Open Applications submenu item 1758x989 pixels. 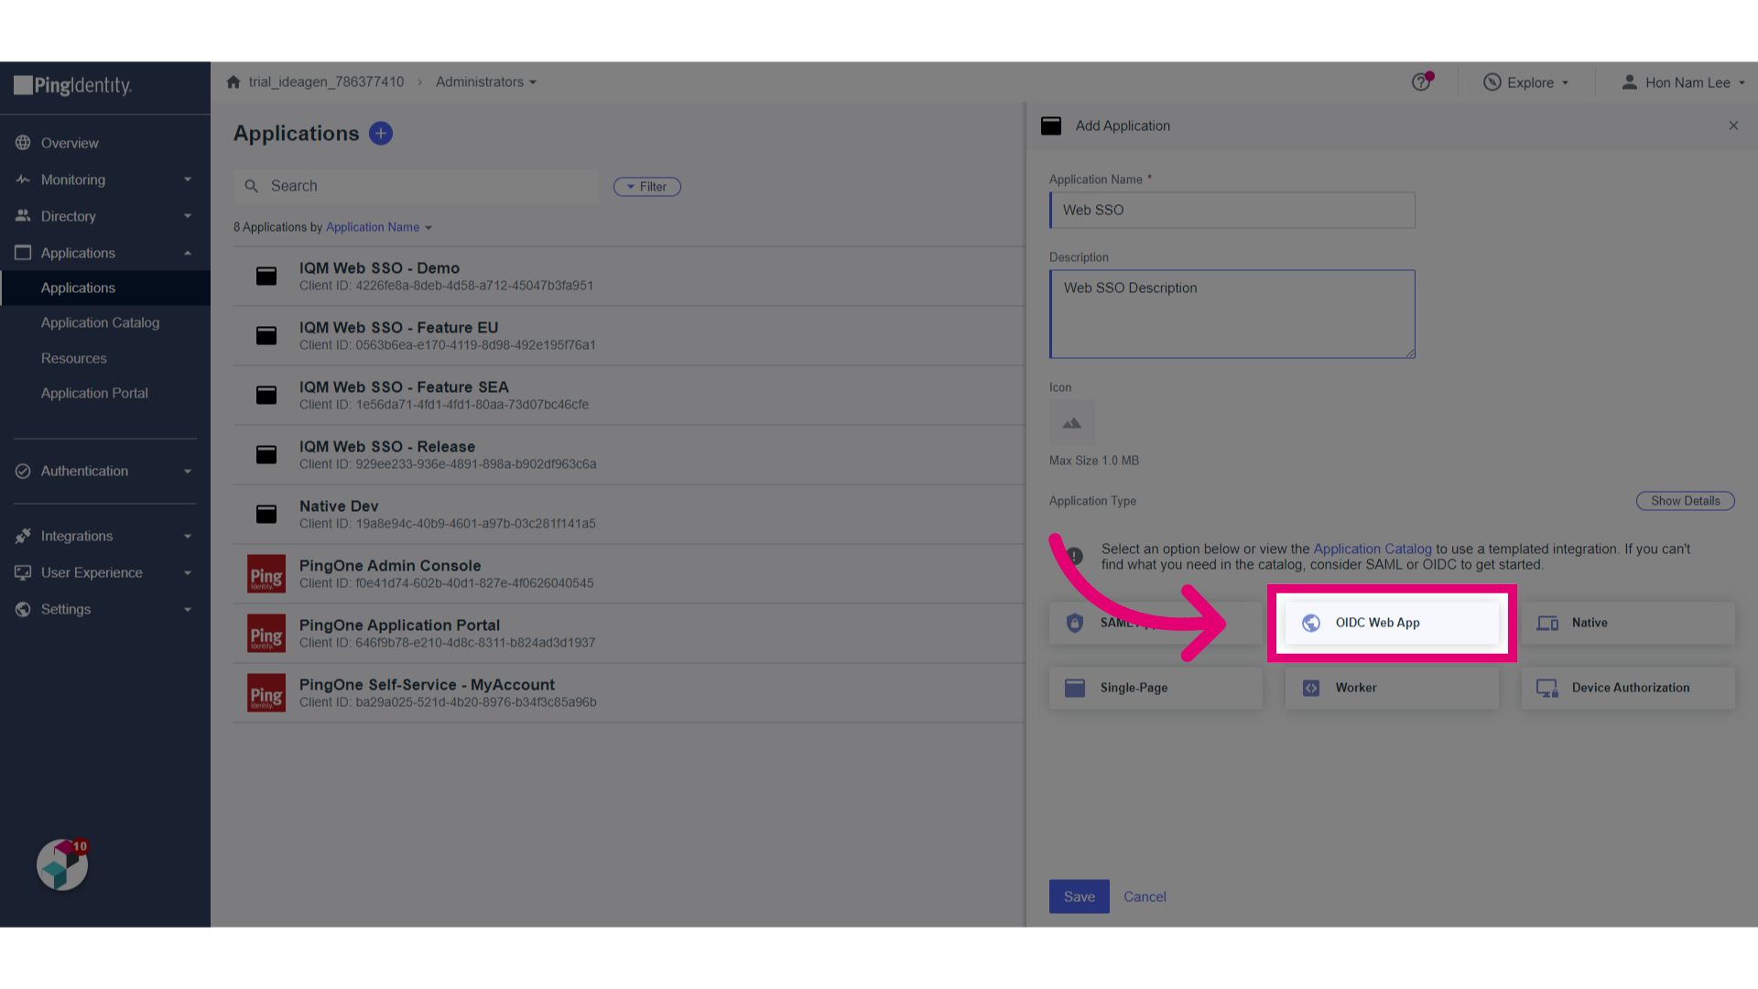coord(105,288)
